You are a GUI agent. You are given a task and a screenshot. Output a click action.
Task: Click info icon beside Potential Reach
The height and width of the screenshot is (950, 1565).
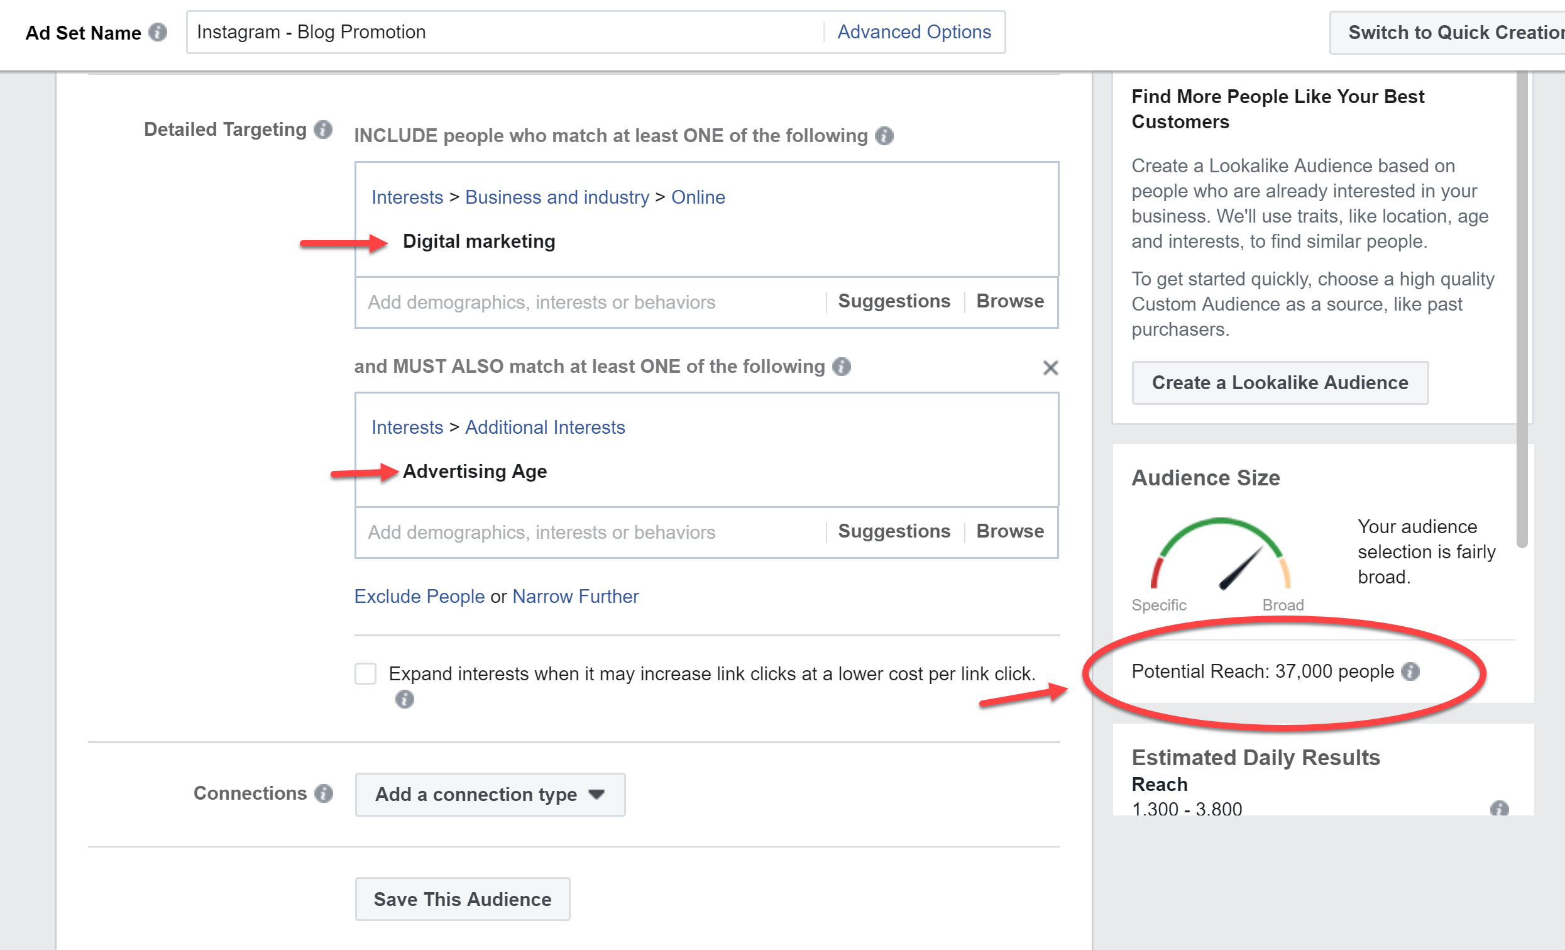point(1410,671)
